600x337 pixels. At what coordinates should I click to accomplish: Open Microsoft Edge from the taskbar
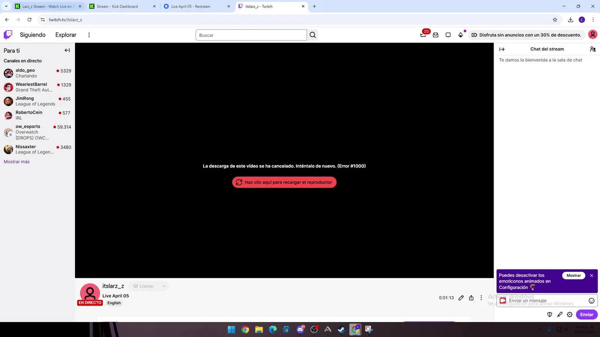tap(273, 330)
